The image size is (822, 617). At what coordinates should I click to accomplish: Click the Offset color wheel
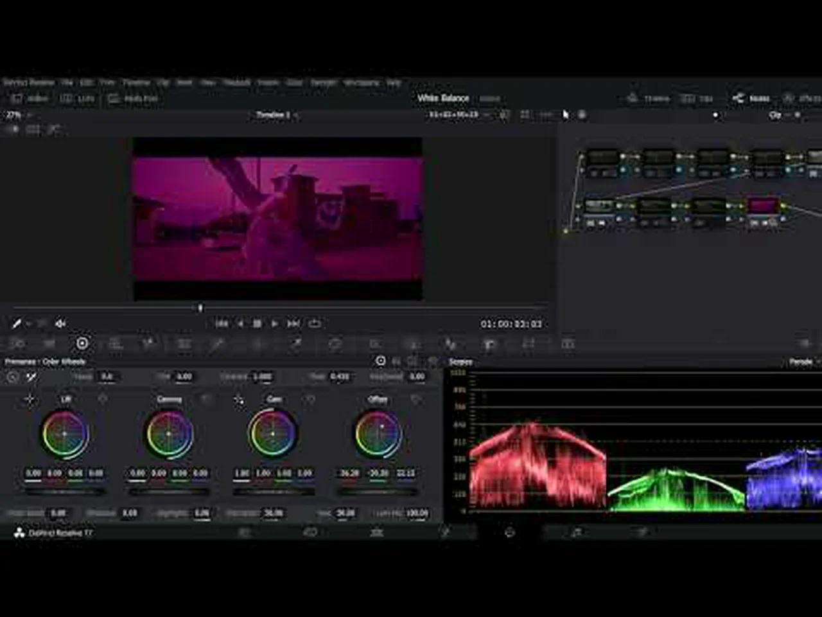(378, 434)
